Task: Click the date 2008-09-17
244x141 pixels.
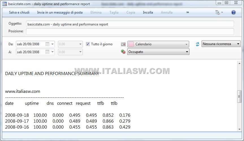Action: 17,121
